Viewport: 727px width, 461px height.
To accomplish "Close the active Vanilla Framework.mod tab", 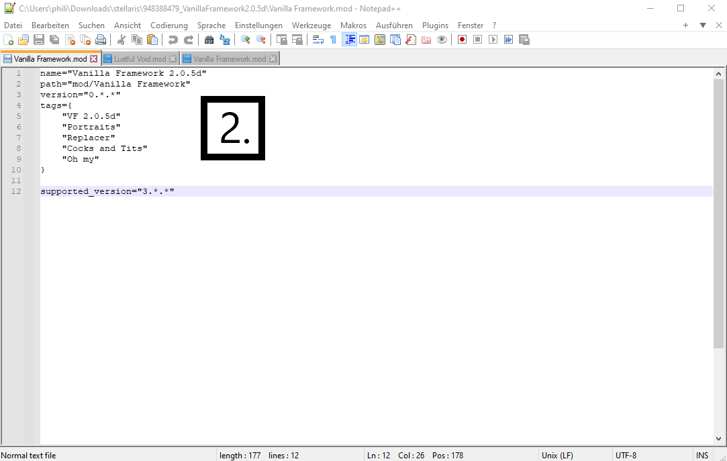I will tap(94, 59).
